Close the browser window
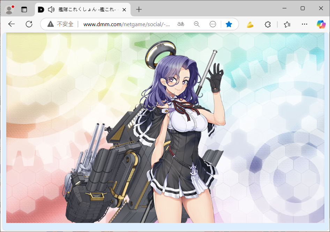 tap(321, 8)
